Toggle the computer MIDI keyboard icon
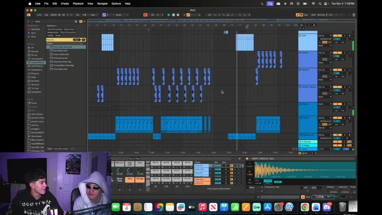This screenshot has height=215, width=382. 302,15
